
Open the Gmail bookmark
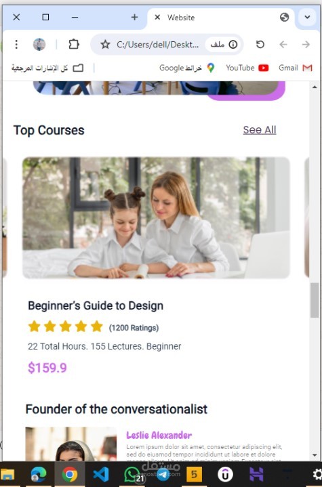point(296,68)
